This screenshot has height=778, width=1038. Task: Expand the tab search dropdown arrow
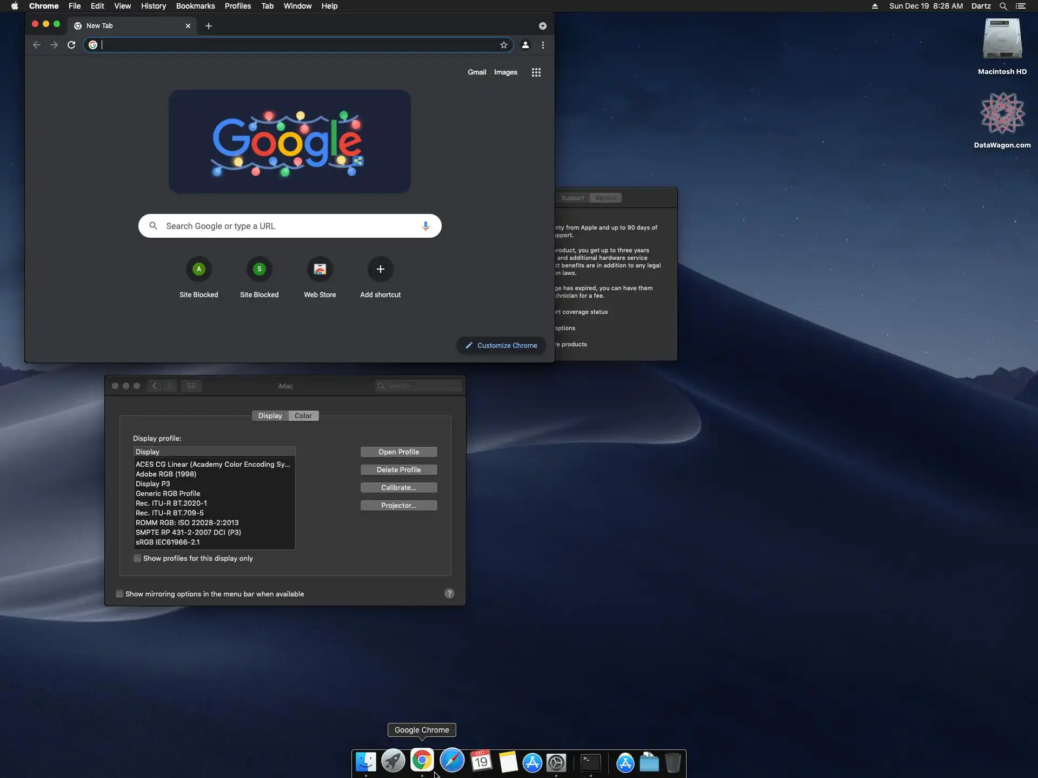[542, 26]
